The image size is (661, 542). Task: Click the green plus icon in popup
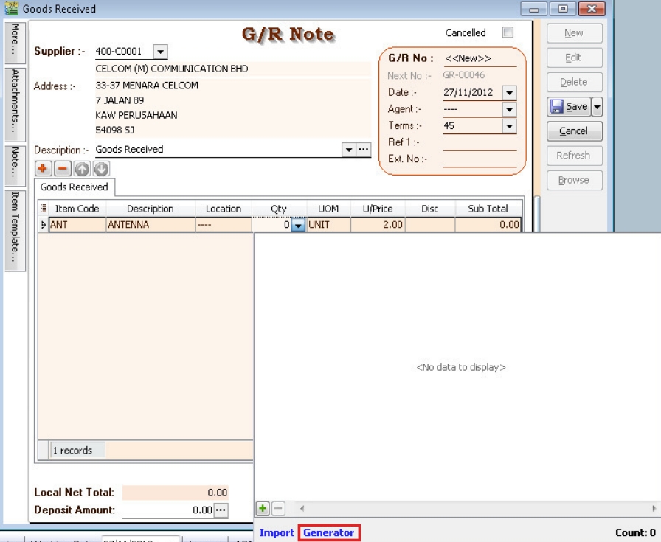pyautogui.click(x=262, y=509)
